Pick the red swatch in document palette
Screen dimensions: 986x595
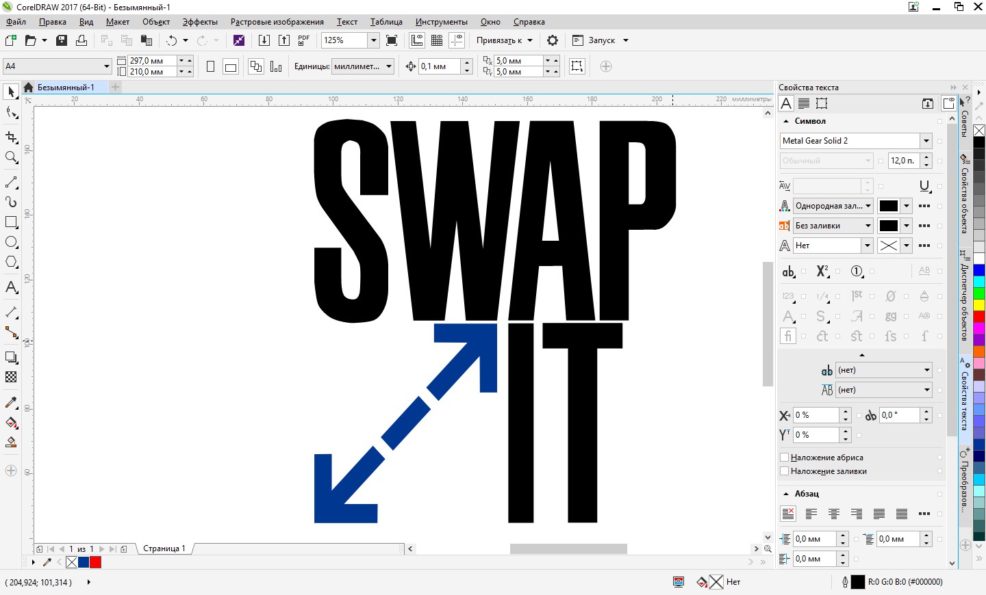tap(95, 562)
